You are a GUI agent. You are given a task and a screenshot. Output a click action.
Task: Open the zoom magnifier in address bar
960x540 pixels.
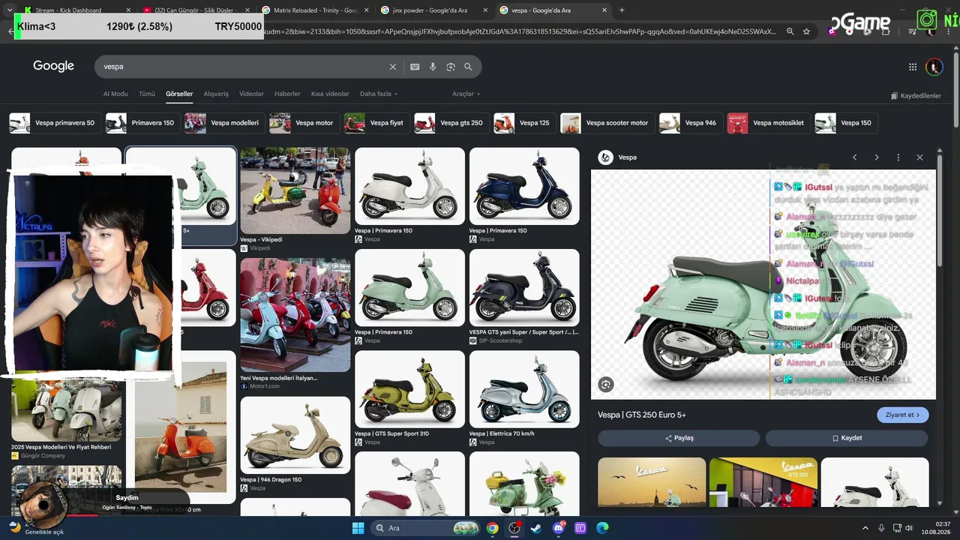pos(790,31)
